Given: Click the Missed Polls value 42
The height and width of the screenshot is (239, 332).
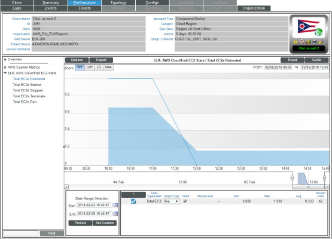Looking at the screenshot, I should pyautogui.click(x=321, y=201).
